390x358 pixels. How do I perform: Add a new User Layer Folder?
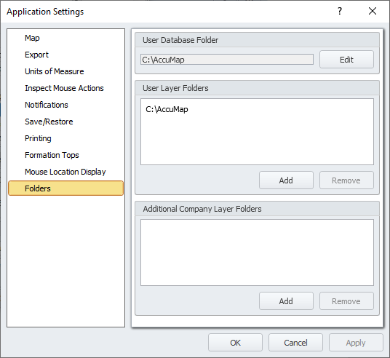(286, 180)
